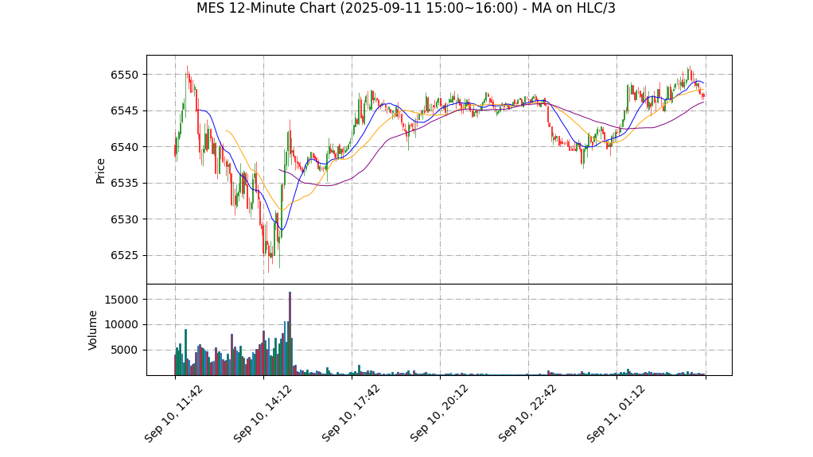Click the Sep 10, 20:12 time label
Viewport: 813px width, 457px height.
click(438, 414)
